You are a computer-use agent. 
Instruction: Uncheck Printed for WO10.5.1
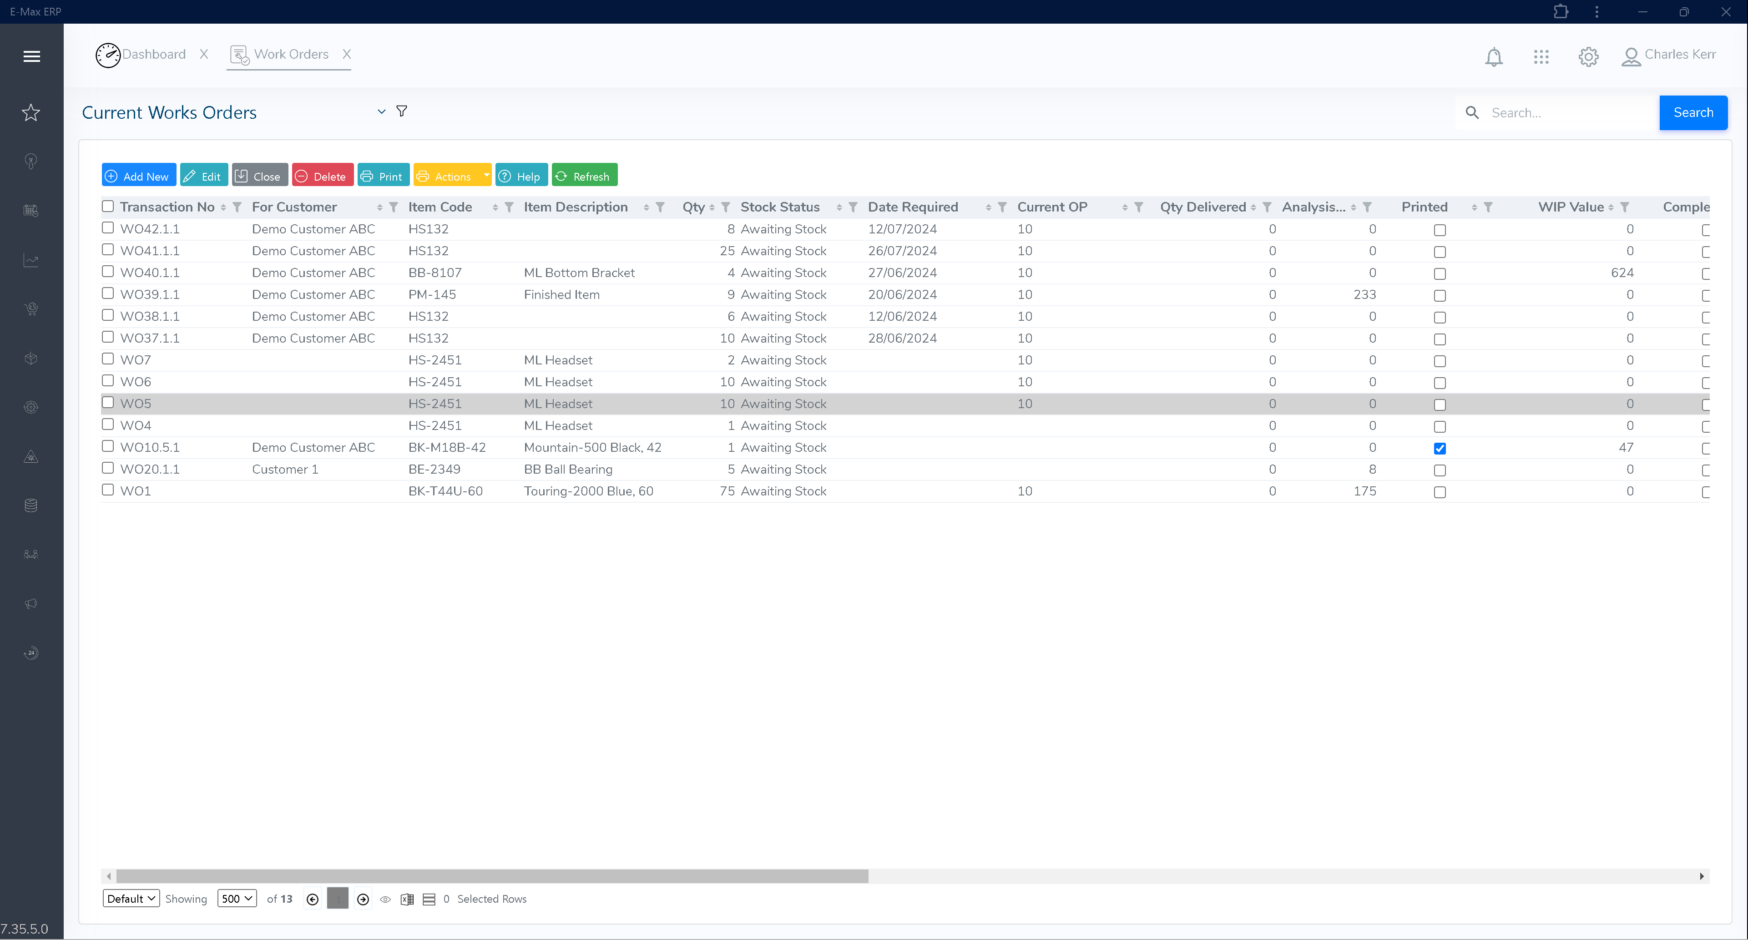point(1440,448)
